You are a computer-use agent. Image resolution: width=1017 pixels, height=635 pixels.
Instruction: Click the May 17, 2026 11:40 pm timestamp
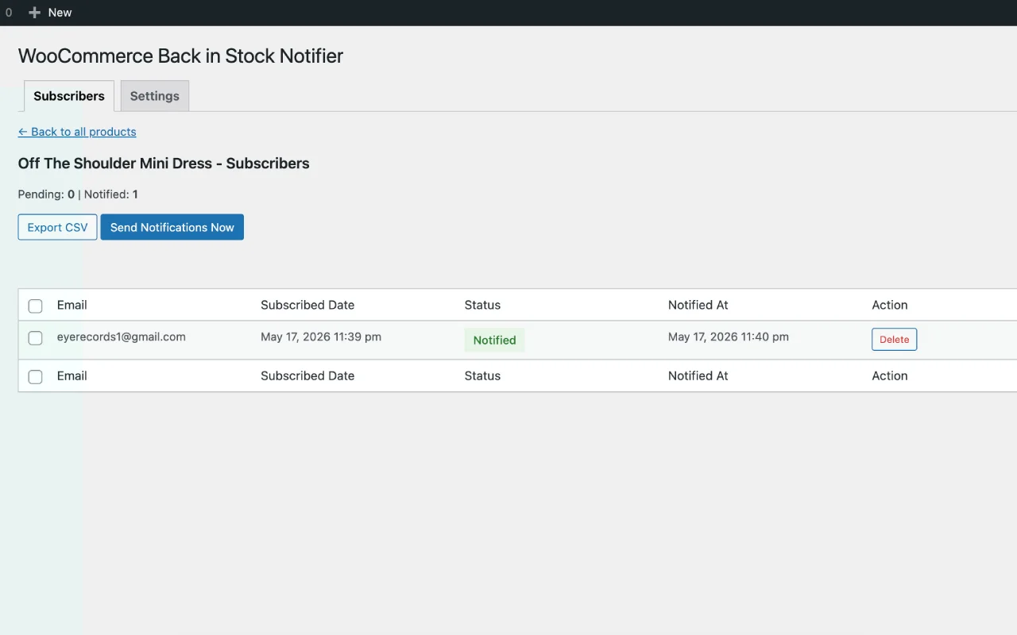pyautogui.click(x=729, y=337)
